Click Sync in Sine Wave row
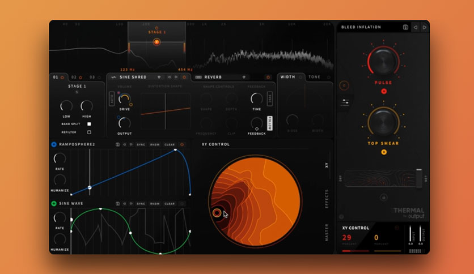Image resolution: width=474 pixels, height=274 pixels. [141, 204]
